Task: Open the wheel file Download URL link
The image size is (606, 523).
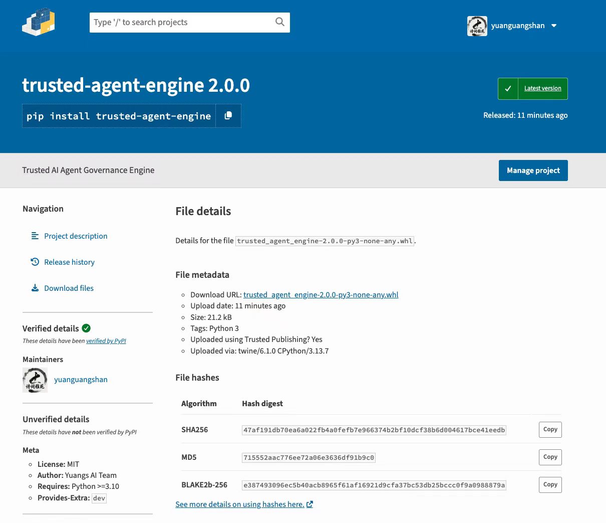Action: [321, 295]
